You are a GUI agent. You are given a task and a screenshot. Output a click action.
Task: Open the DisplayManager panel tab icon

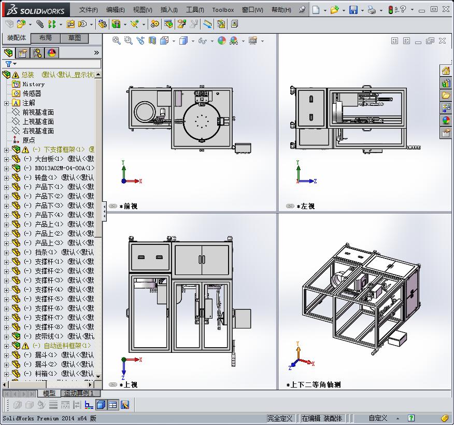(52, 53)
